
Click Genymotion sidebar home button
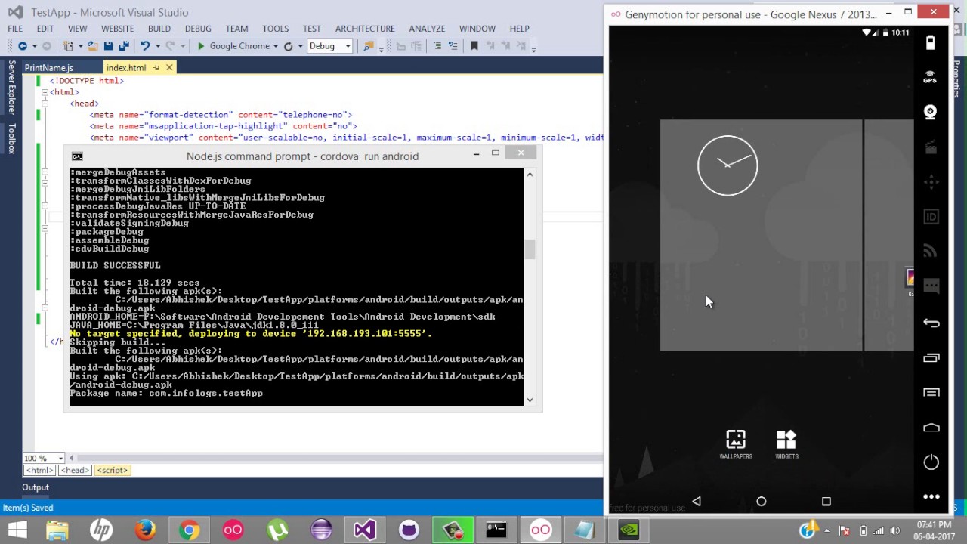[x=931, y=427]
